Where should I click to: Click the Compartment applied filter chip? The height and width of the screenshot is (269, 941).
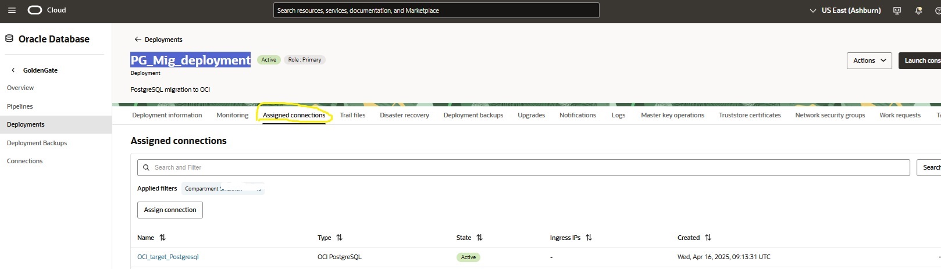pos(223,188)
